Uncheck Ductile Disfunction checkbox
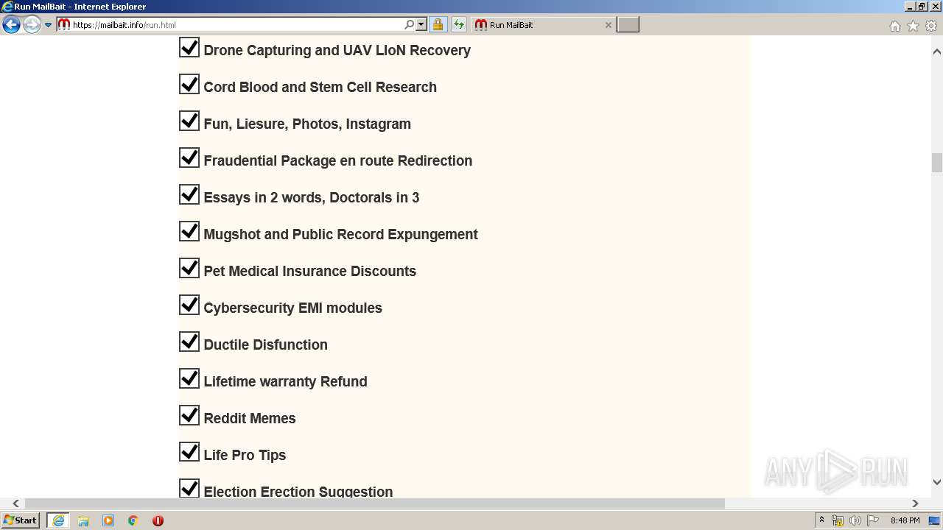 click(x=189, y=342)
